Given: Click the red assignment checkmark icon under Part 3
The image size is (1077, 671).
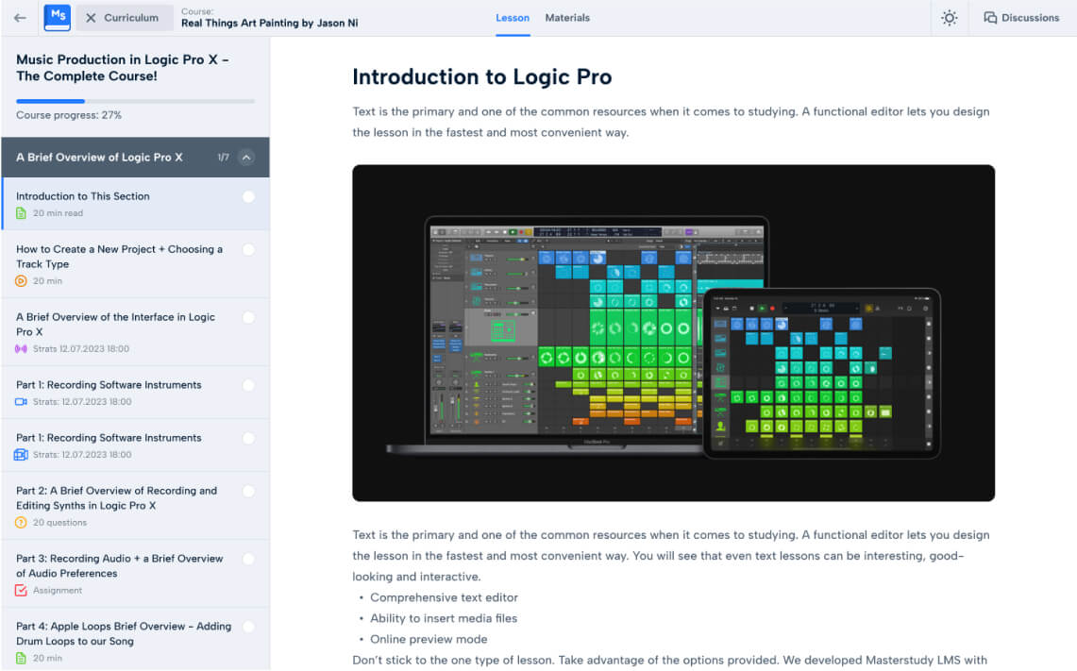Looking at the screenshot, I should [22, 591].
